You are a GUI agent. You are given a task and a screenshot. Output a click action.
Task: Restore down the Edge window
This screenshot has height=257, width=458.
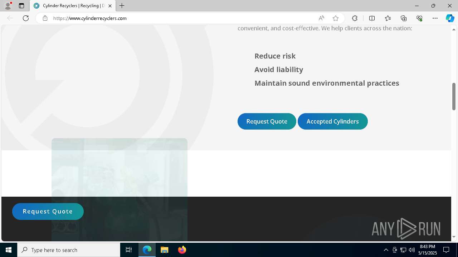pos(433,6)
